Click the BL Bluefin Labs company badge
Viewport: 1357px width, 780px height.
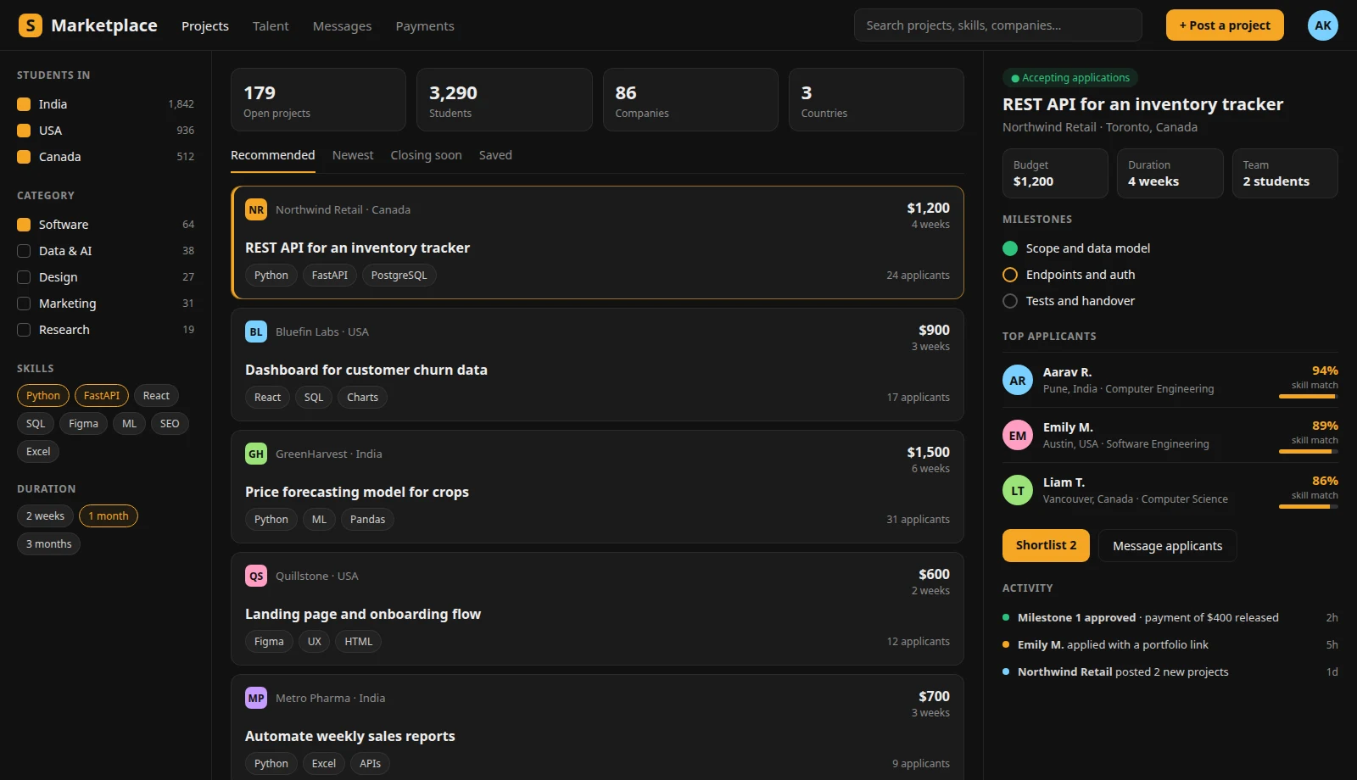coord(256,331)
